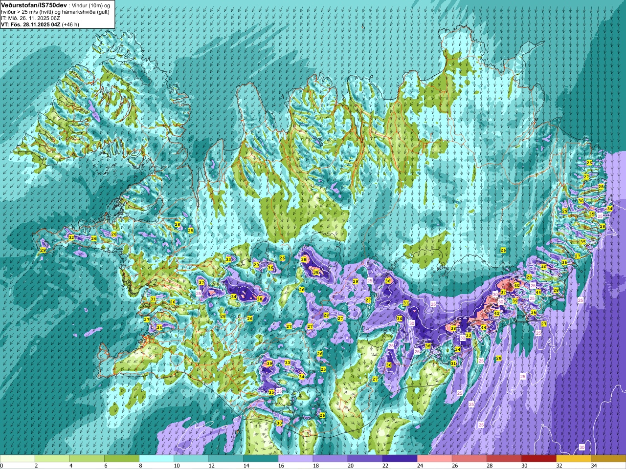Click the salmon 26–28 legend swatch
Viewport: 626px width, 469px height.
[x=469, y=459]
